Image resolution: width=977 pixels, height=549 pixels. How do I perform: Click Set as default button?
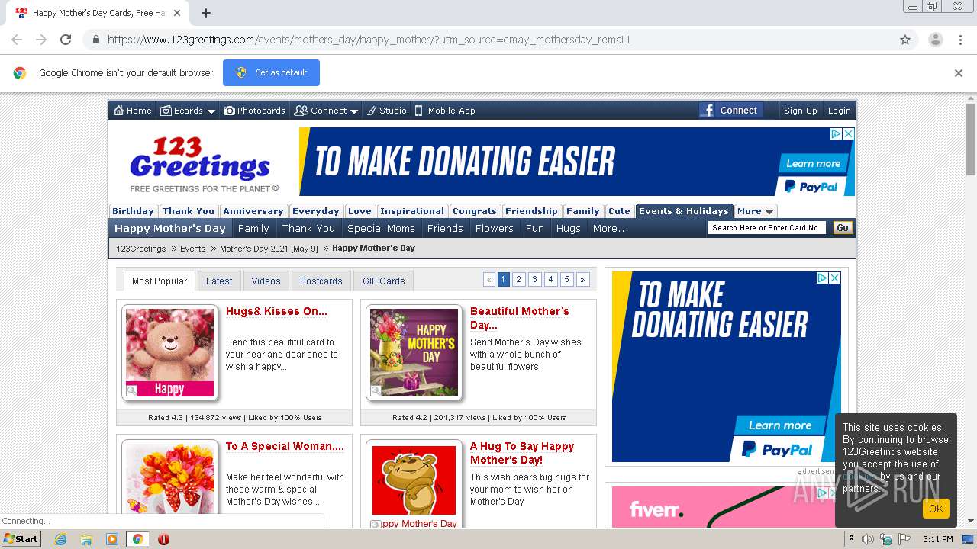(x=271, y=72)
